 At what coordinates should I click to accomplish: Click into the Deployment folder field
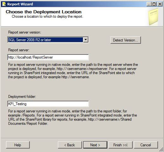tap(48, 104)
